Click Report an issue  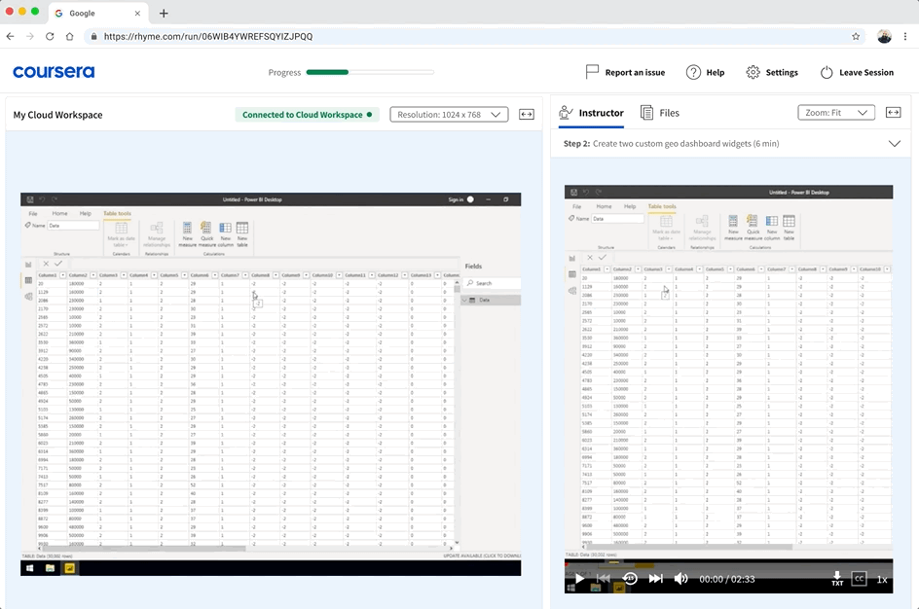tap(625, 73)
